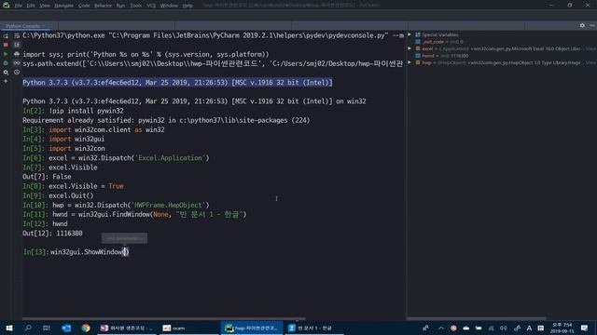This screenshot has height=335, width=597.
Task: Click 'In[10]: hwp = win32.Dispatch' line
Action: coord(116,205)
